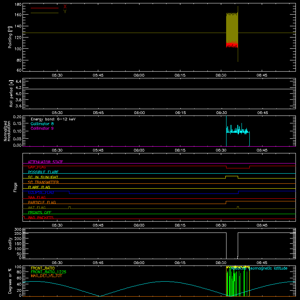This screenshot has width=300, height=300.
Task: Click the 'Pointing' vertical axis title
Action: coord(10,37)
